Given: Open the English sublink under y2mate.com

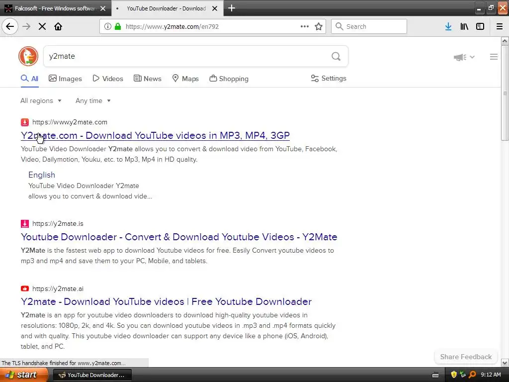Looking at the screenshot, I should [x=42, y=175].
